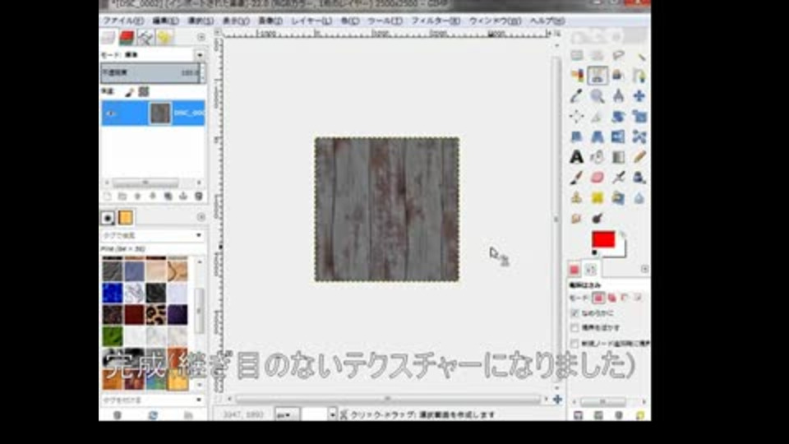Select the Paintbrush tool
The image size is (789, 444).
(577, 178)
